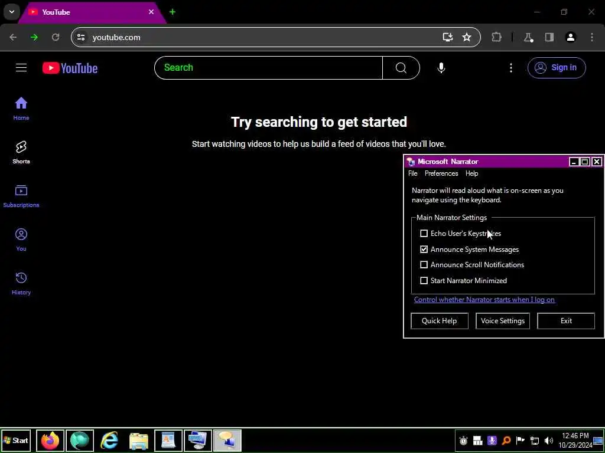This screenshot has height=453, width=605.
Task: Click the Quick Help button
Action: [440, 320]
